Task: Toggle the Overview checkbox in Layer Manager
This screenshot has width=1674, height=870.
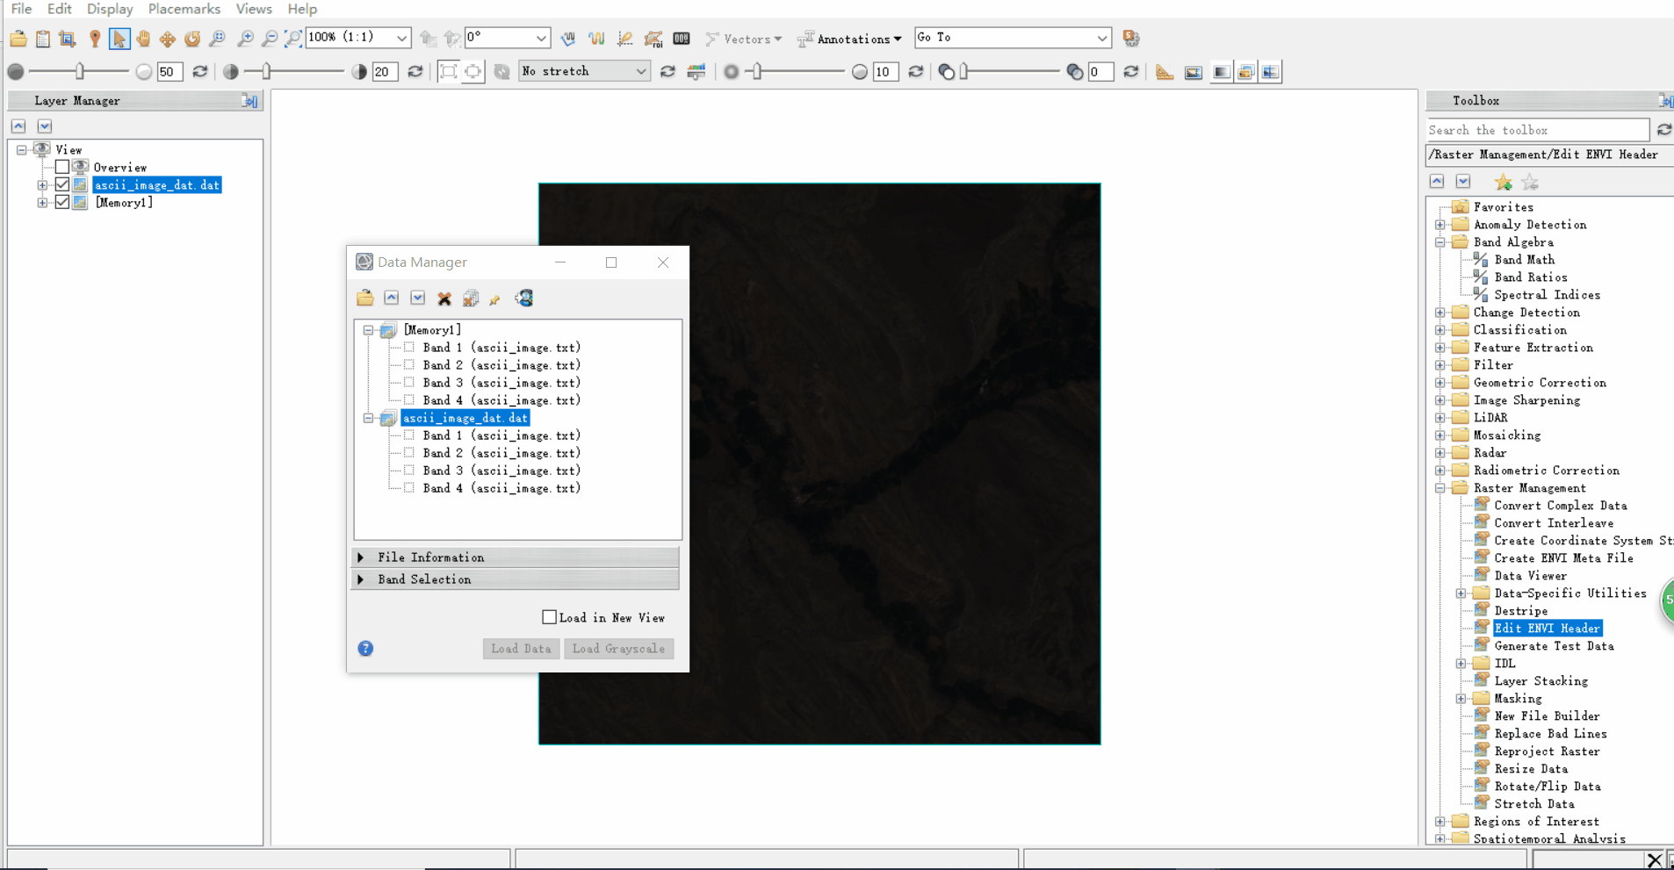Action: [62, 167]
